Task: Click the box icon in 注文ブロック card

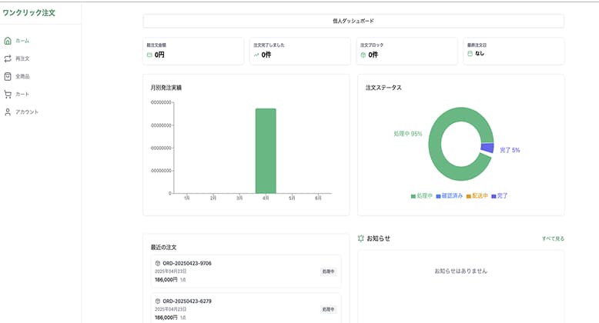Action: click(363, 55)
